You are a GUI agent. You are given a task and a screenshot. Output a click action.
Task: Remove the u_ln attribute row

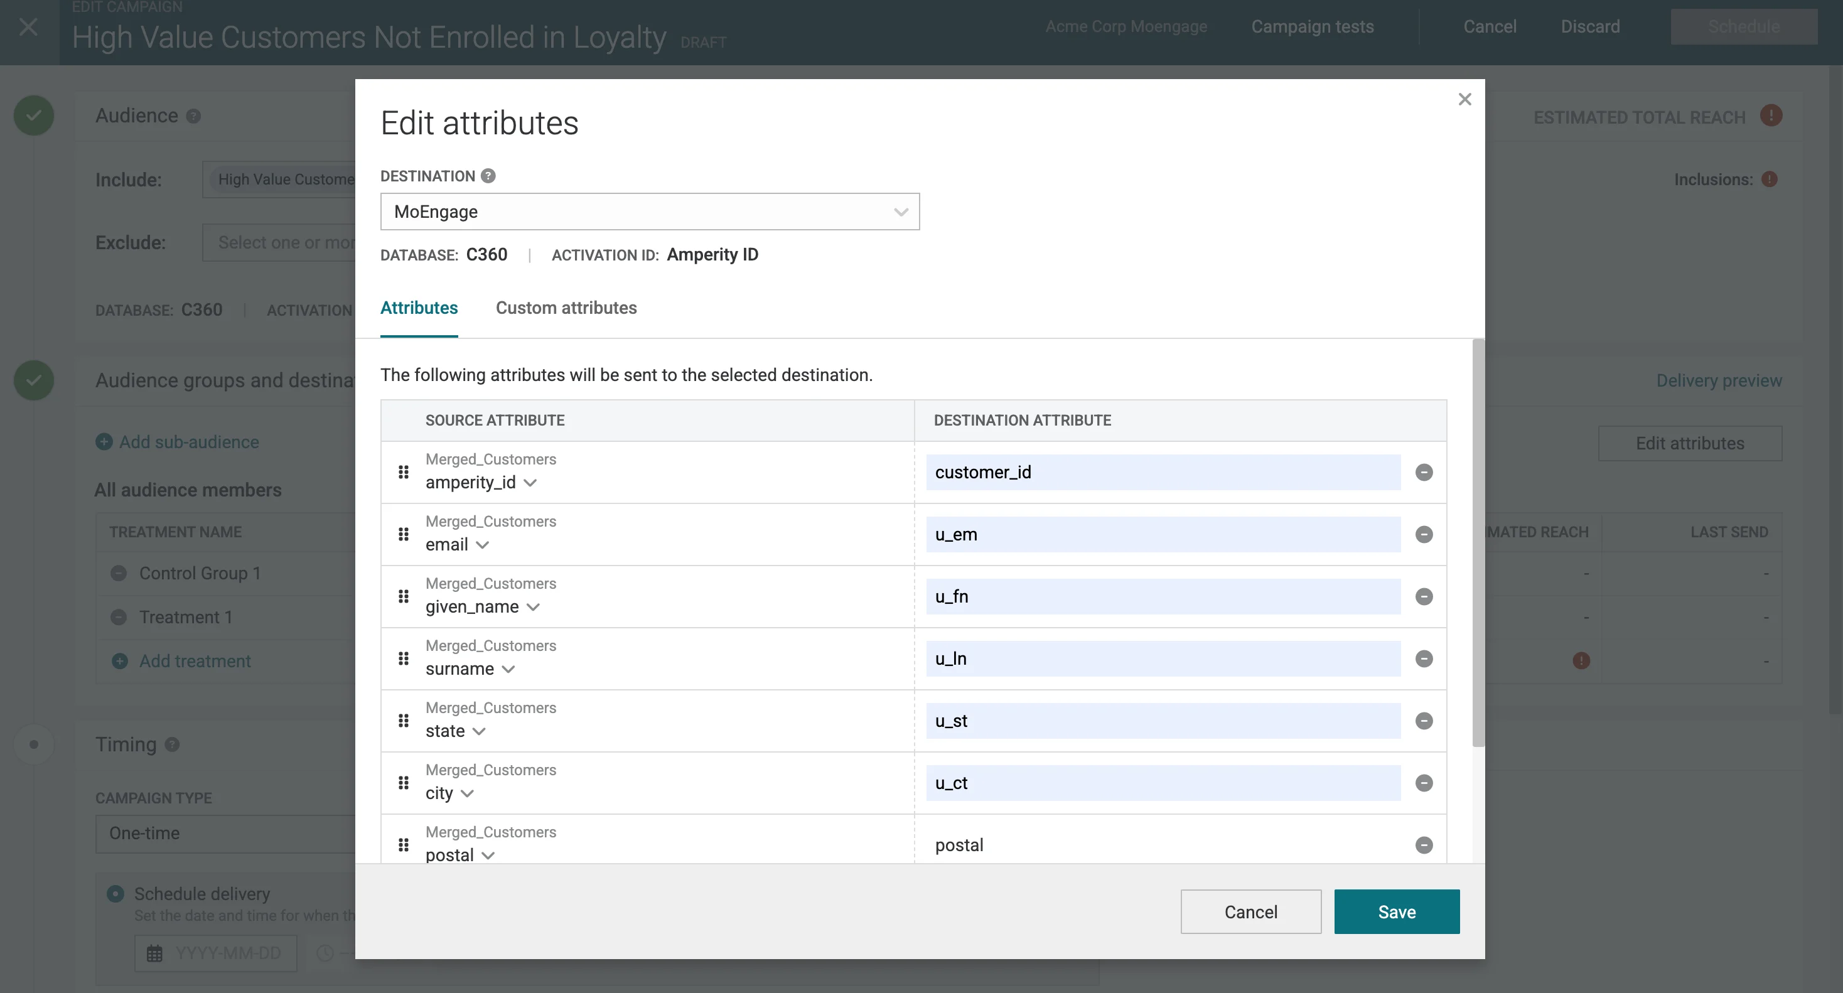(1424, 659)
